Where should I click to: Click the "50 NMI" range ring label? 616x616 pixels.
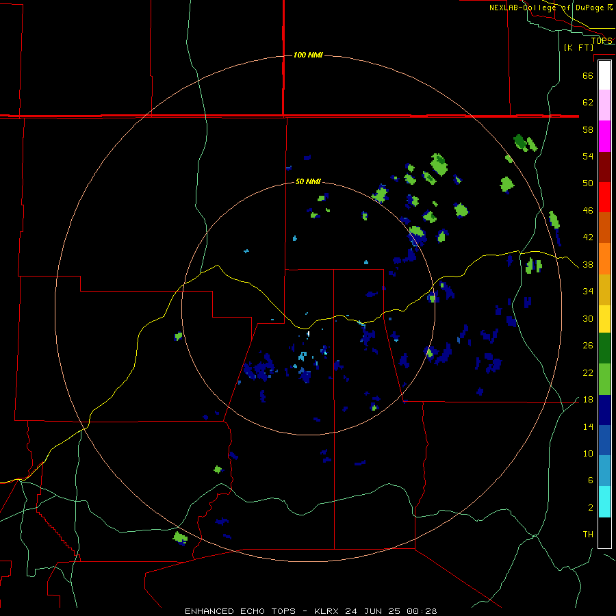coord(308,181)
